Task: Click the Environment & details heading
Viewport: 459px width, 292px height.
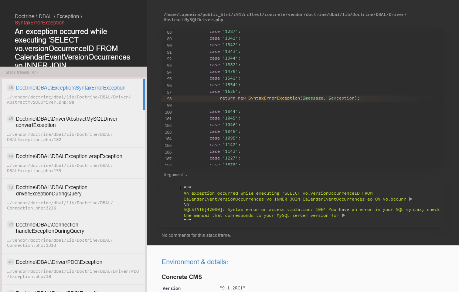Action: tap(195, 262)
